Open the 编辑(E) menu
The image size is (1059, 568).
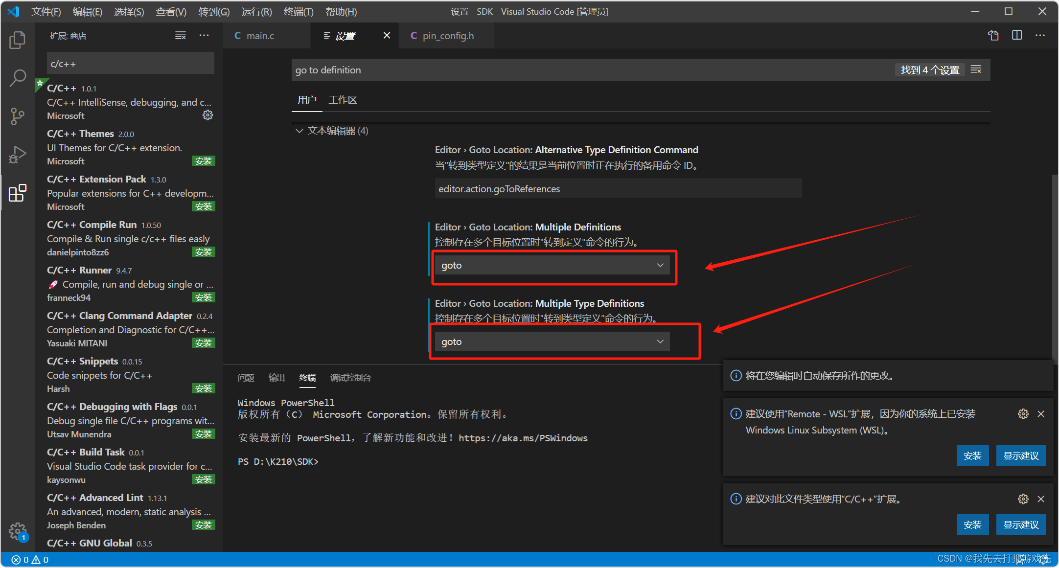tap(88, 11)
